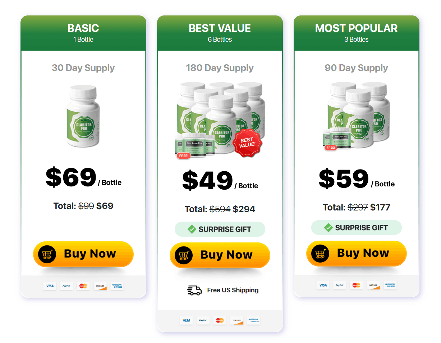
Task: Select the BEST VALUE 6 Bottles header
Action: [220, 33]
